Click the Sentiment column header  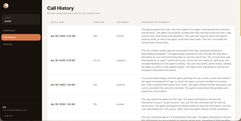point(123,22)
